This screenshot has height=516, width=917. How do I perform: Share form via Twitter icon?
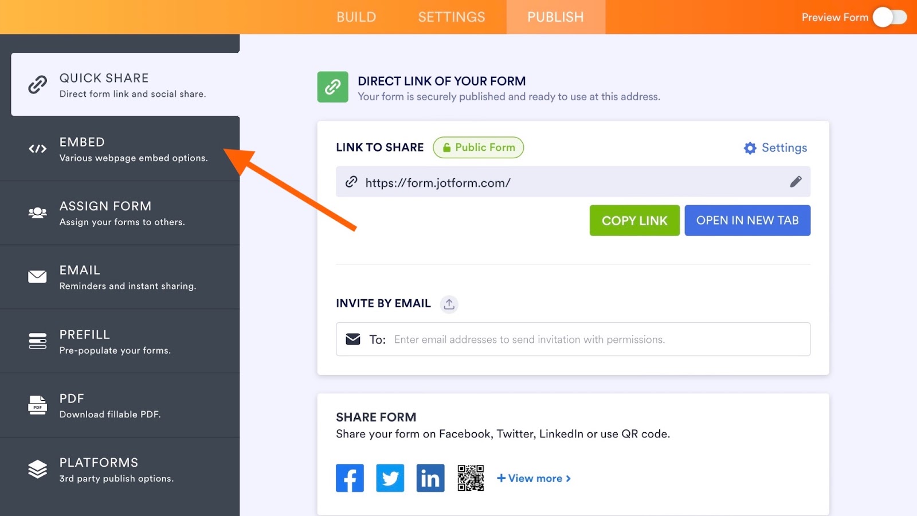(390, 478)
